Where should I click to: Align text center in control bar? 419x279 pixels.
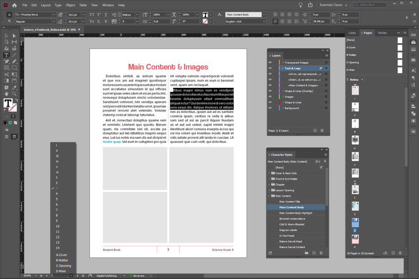coord(282,15)
